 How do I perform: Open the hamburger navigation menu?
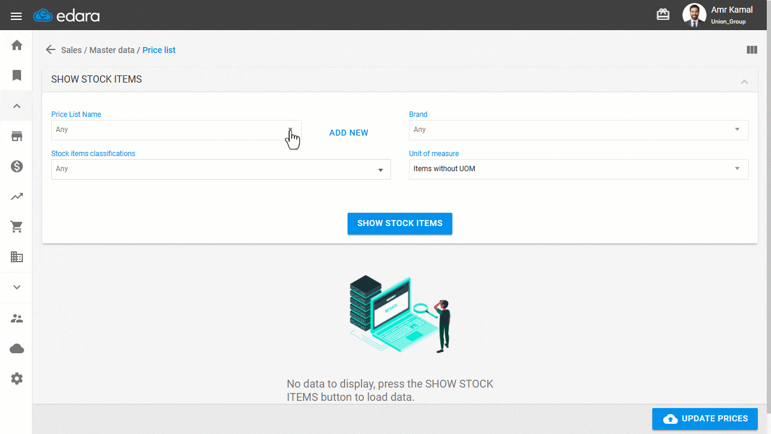(x=16, y=16)
